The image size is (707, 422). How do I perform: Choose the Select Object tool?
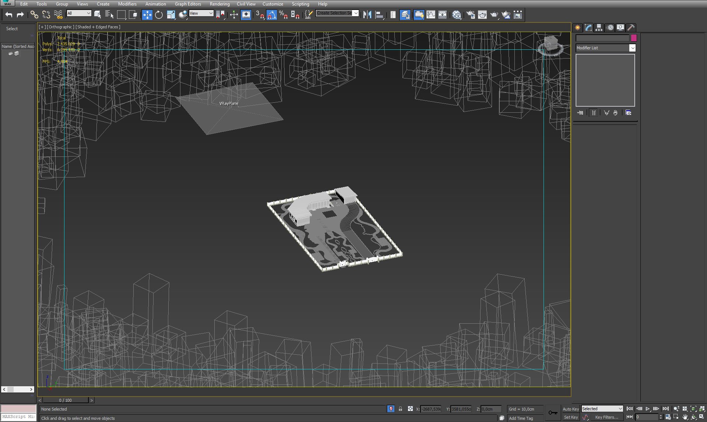(x=98, y=14)
